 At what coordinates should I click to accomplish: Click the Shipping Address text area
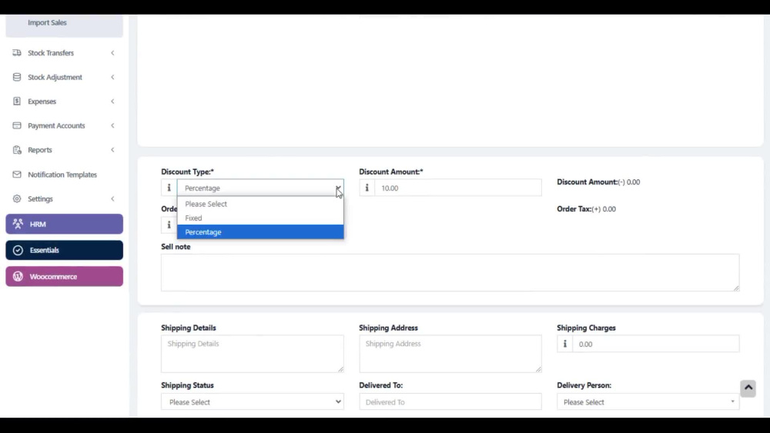(x=450, y=354)
